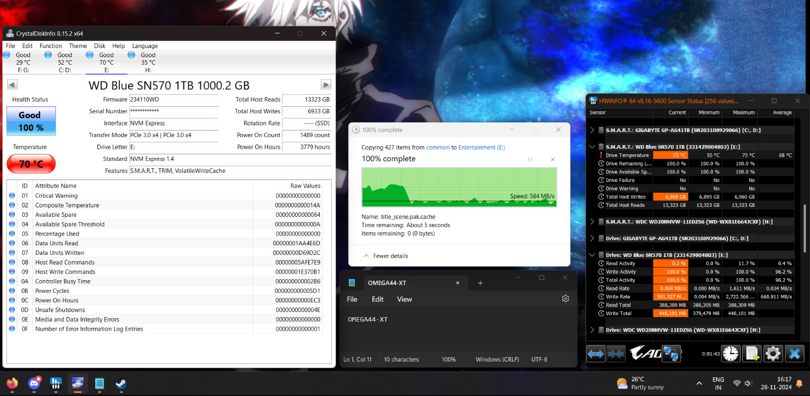Image resolution: width=810 pixels, height=396 pixels.
Task: Open the common source folder link
Action: click(438, 148)
